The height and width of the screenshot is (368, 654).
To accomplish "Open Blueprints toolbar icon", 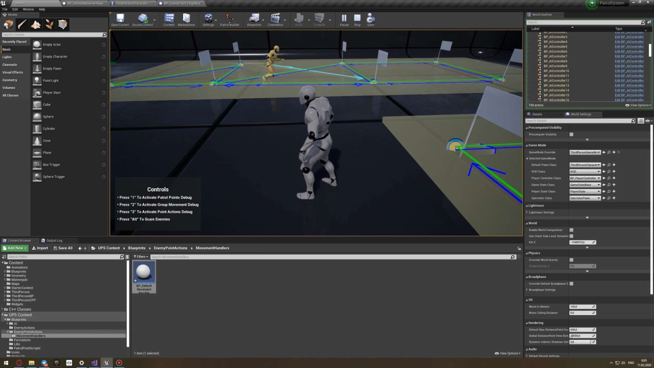I will click(x=254, y=20).
